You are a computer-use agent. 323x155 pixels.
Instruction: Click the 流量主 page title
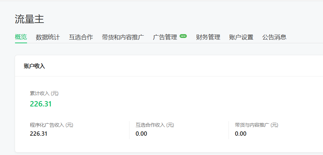pyautogui.click(x=29, y=19)
